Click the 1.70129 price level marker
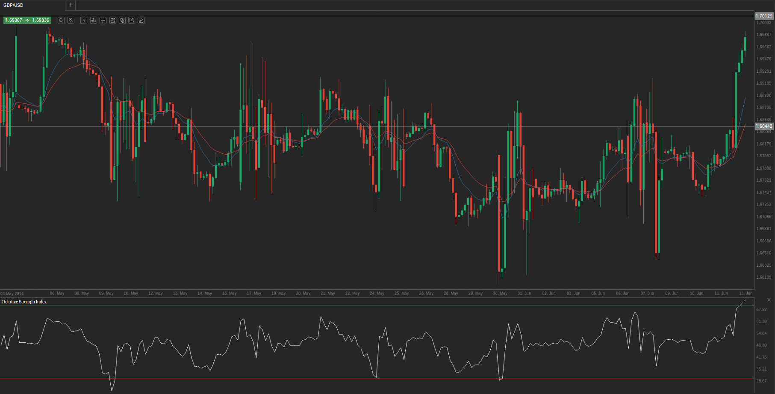The width and height of the screenshot is (775, 394). [x=764, y=16]
